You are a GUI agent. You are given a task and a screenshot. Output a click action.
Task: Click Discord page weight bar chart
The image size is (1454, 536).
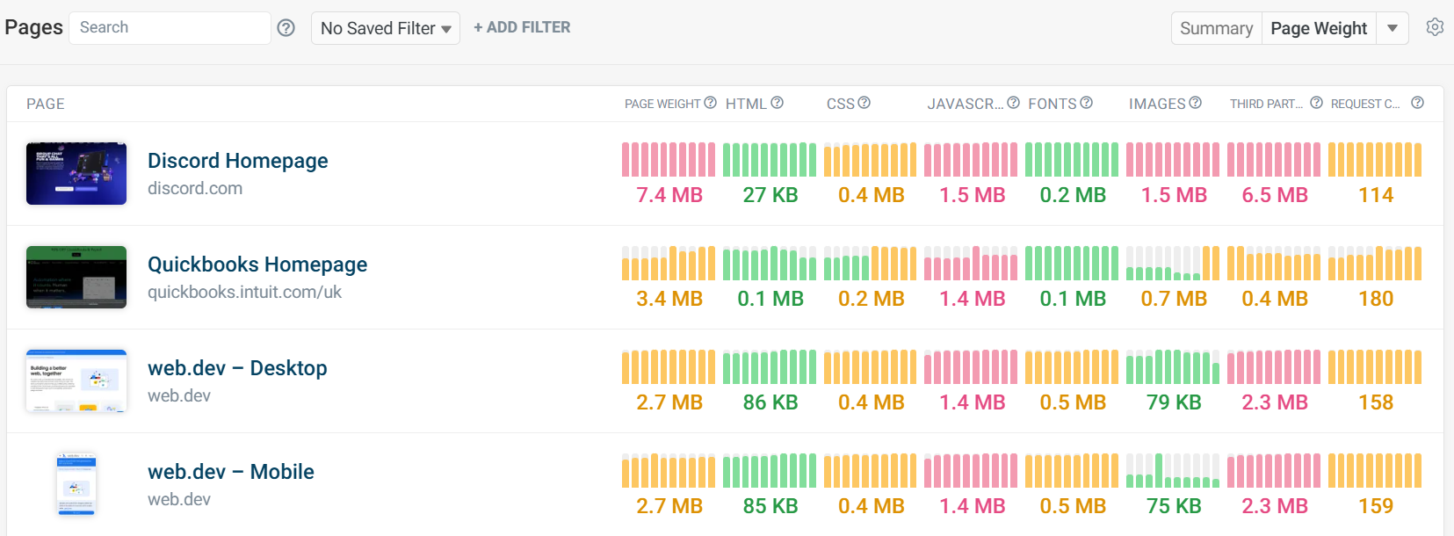coord(669,160)
